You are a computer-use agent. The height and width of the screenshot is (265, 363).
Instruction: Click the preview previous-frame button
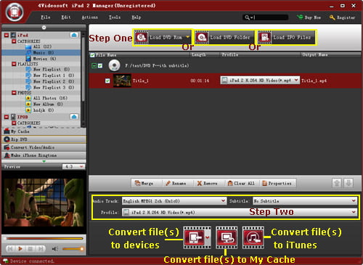(x=10, y=249)
